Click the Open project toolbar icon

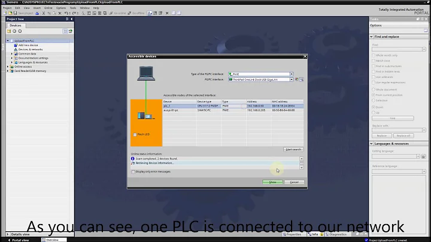tap(10, 13)
